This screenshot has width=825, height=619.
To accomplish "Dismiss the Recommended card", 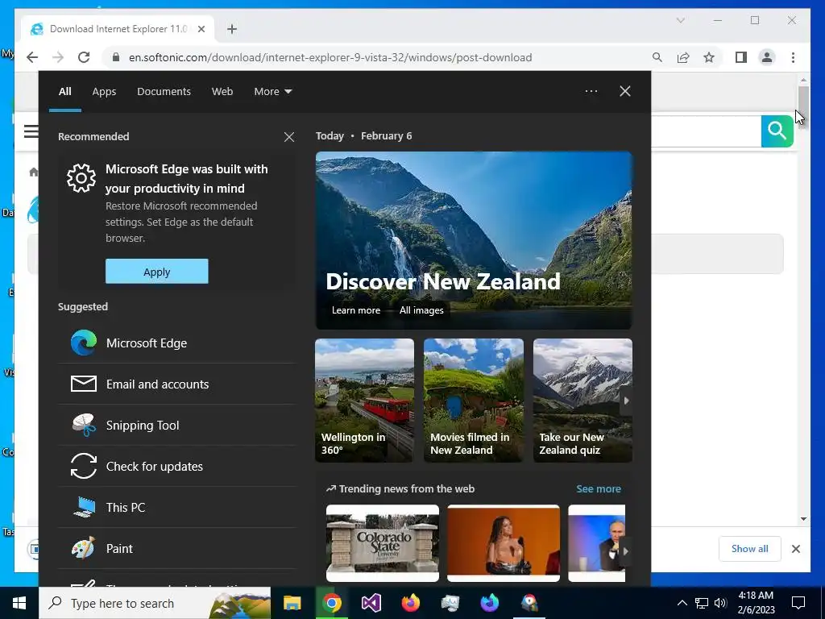I will pyautogui.click(x=289, y=137).
